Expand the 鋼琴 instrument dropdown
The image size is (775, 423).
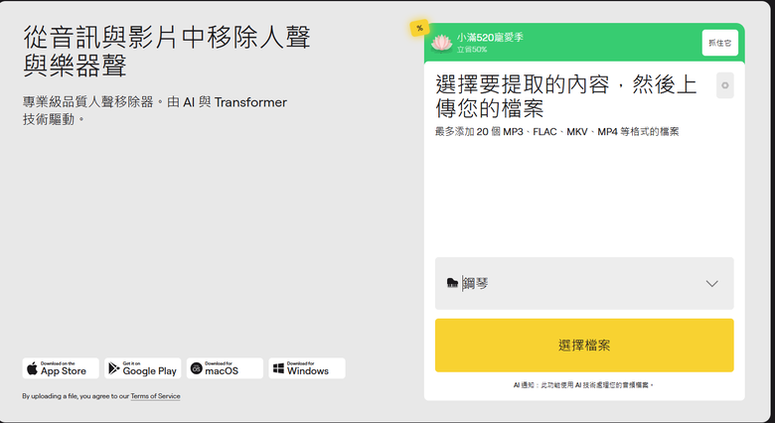point(584,283)
